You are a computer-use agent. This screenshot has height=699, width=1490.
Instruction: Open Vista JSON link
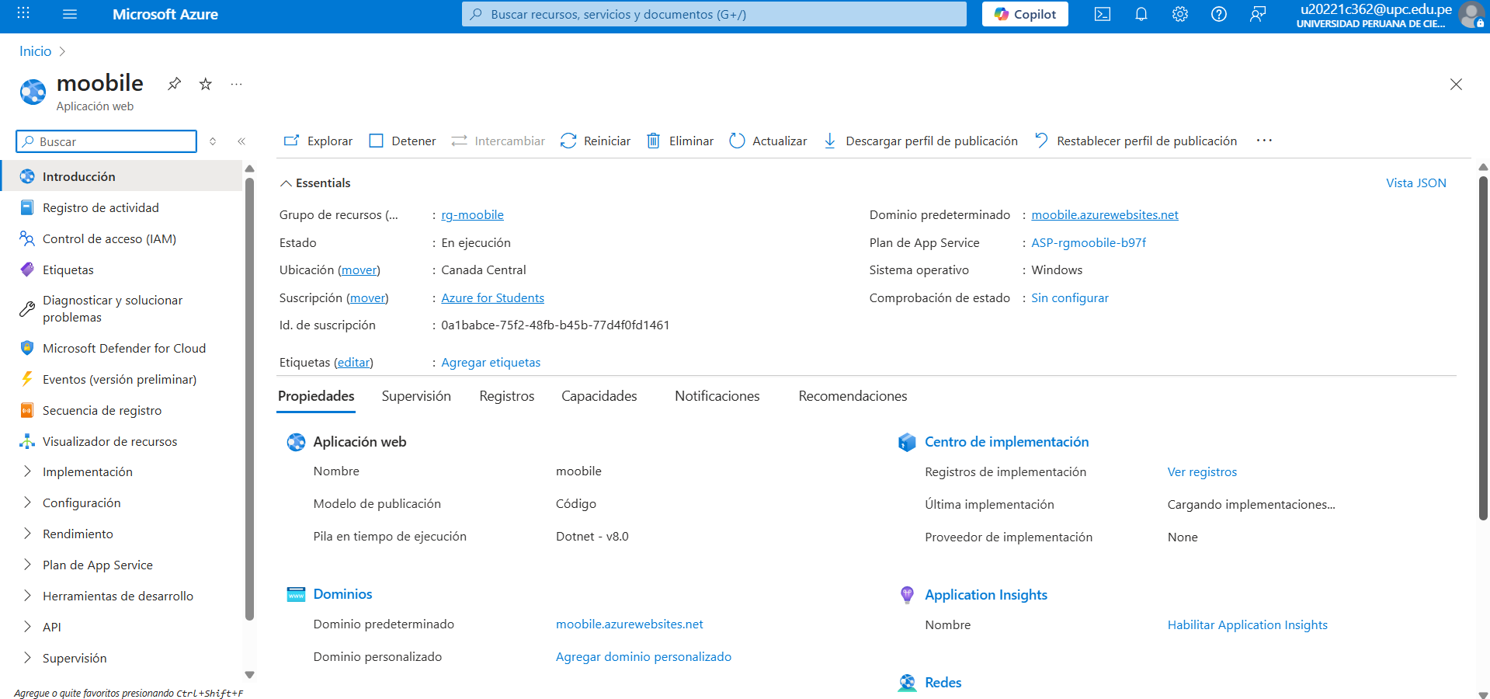(1416, 183)
